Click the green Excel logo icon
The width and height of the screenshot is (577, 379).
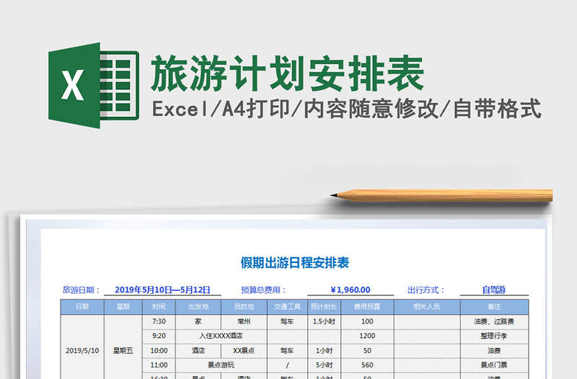[x=93, y=86]
